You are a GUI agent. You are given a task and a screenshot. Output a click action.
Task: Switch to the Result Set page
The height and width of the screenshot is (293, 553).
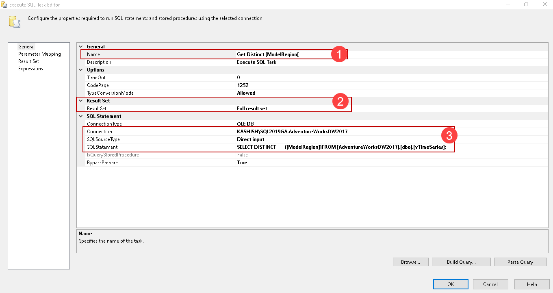tap(28, 61)
